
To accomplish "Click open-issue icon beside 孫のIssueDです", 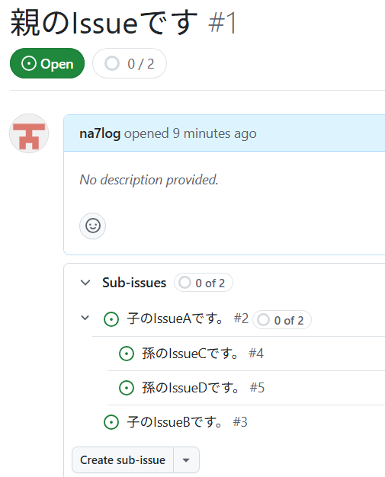I will [127, 388].
